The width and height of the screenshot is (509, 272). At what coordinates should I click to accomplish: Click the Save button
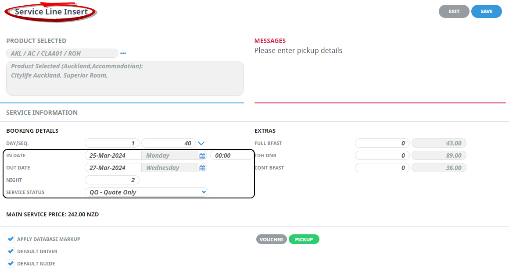pyautogui.click(x=486, y=11)
